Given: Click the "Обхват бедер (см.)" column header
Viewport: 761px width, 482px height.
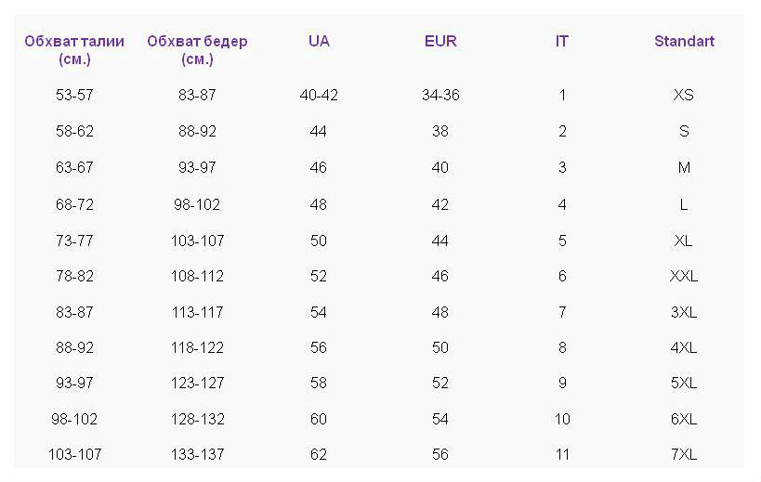Looking at the screenshot, I should click(x=197, y=50).
